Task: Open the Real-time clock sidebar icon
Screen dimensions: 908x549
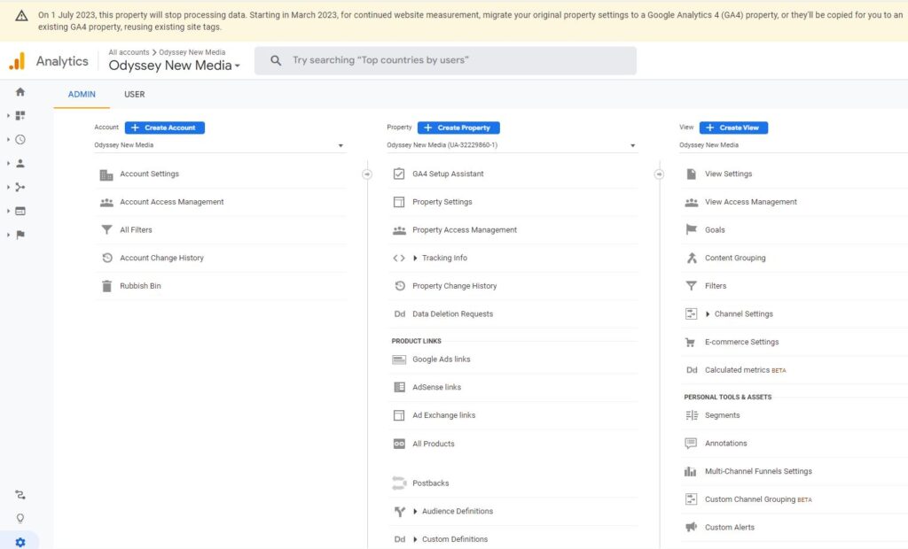Action: (20, 139)
